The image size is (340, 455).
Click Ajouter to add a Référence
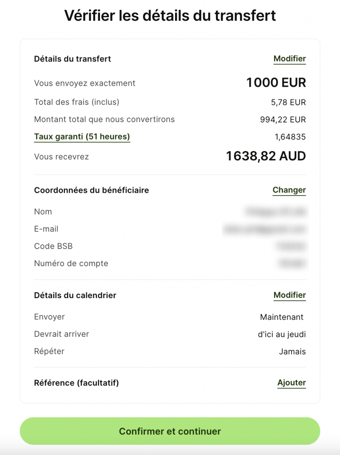[292, 383]
